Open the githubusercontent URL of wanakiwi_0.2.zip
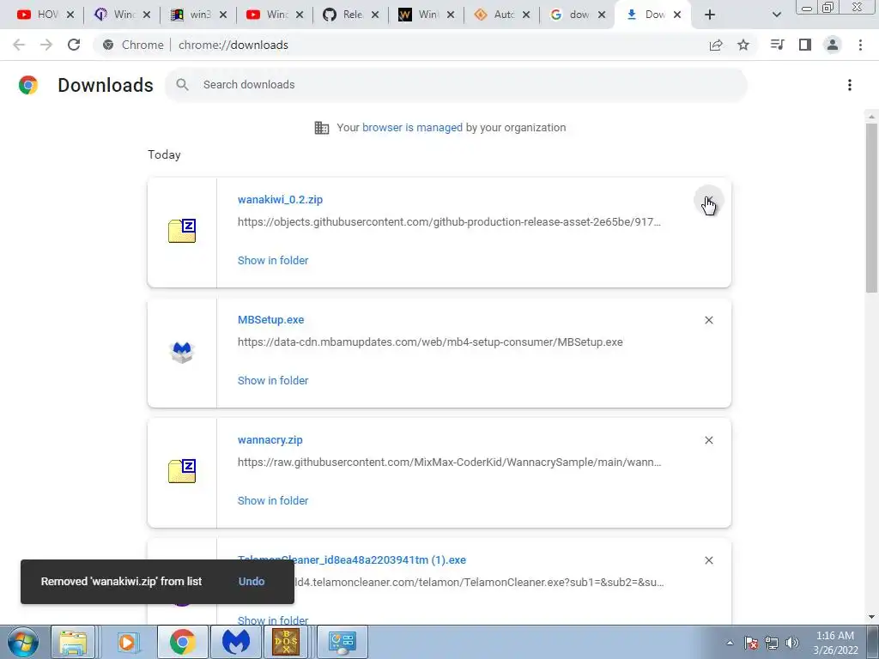Viewport: 879px width, 659px height. click(x=449, y=222)
